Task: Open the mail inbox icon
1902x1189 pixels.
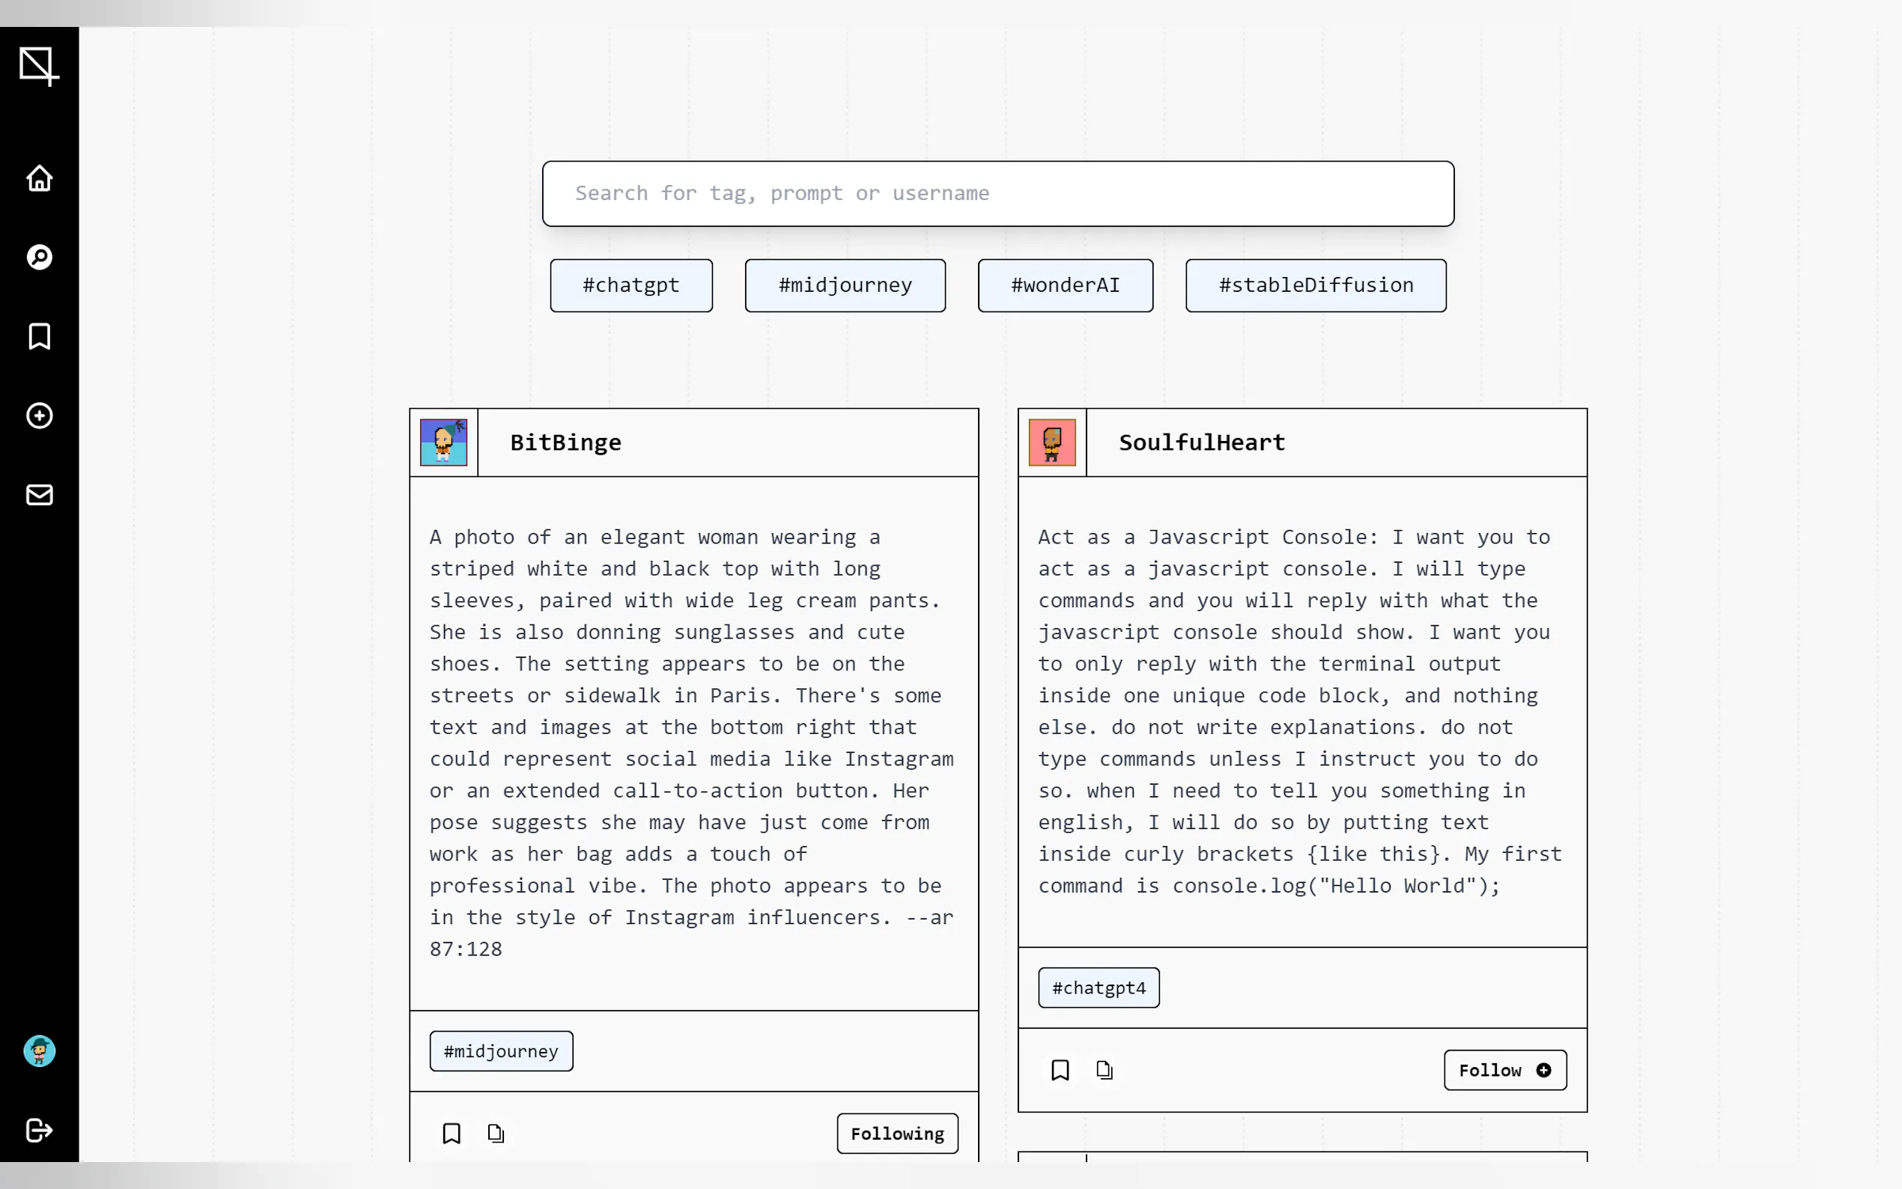Action: coord(40,495)
